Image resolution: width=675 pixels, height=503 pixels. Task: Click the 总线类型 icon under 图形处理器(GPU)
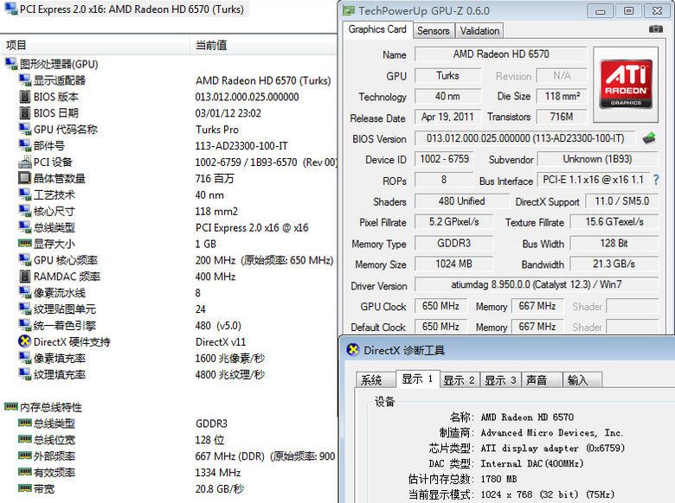click(25, 227)
